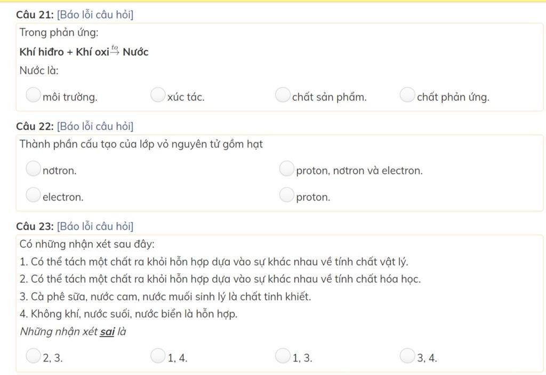Click the 'Câu 23:' question heading

(35, 227)
